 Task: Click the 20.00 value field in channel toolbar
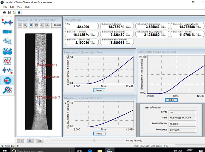click(x=57, y=25)
